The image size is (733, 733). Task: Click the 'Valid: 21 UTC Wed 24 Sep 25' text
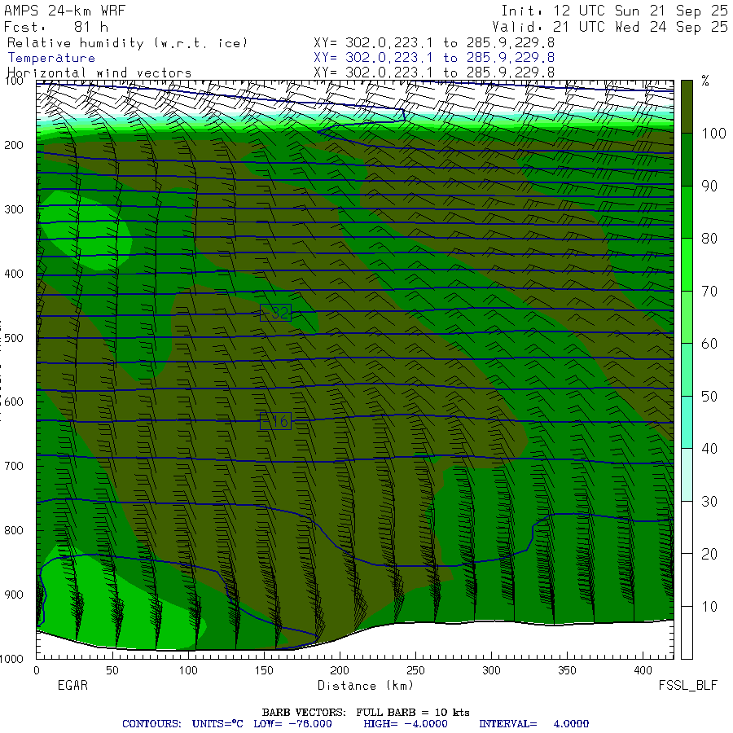click(610, 27)
